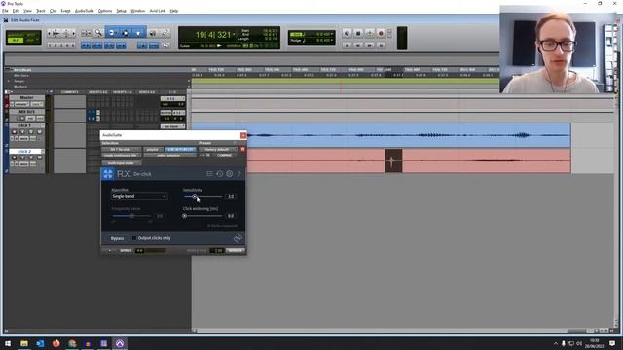623x350 pixels.
Task: Open RX De-click help question icon
Action: (x=238, y=174)
